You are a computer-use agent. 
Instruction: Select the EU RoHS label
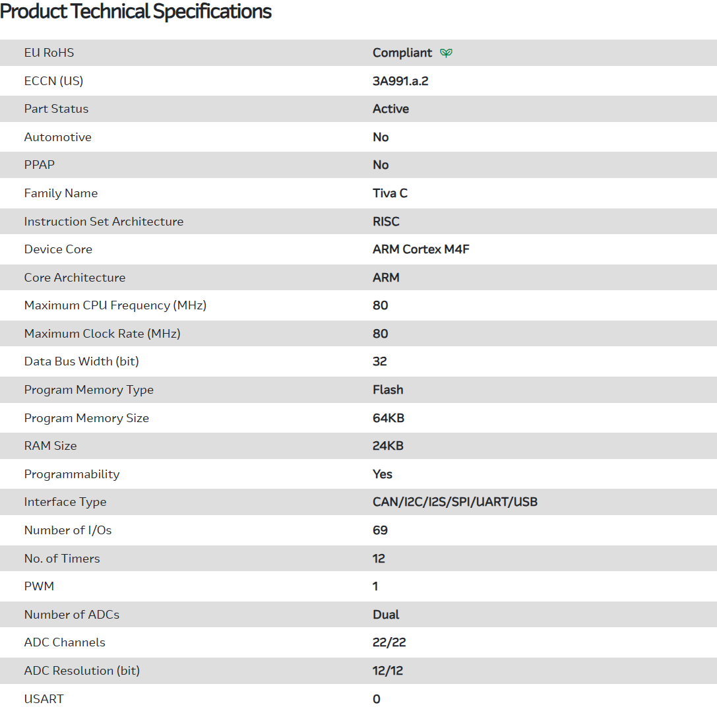coord(49,53)
